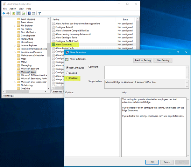Click the Back arrow in toolbar
The image size is (191, 167).
[4, 13]
